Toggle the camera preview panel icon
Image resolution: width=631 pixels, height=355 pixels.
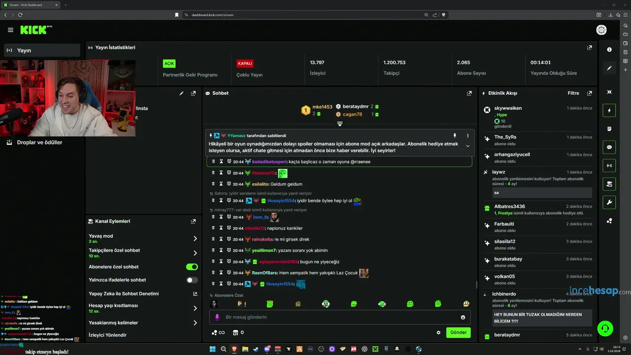coord(609,184)
